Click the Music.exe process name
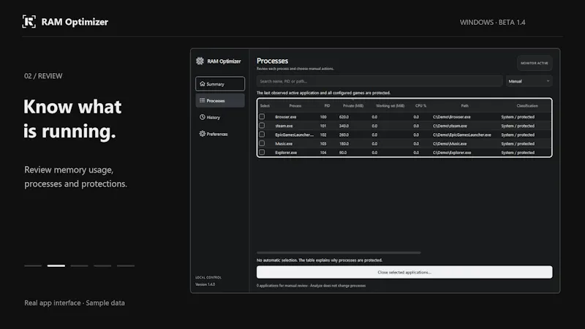 (284, 143)
